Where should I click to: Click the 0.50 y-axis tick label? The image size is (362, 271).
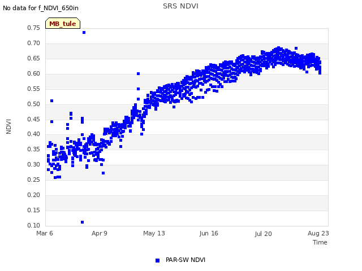click(x=34, y=104)
